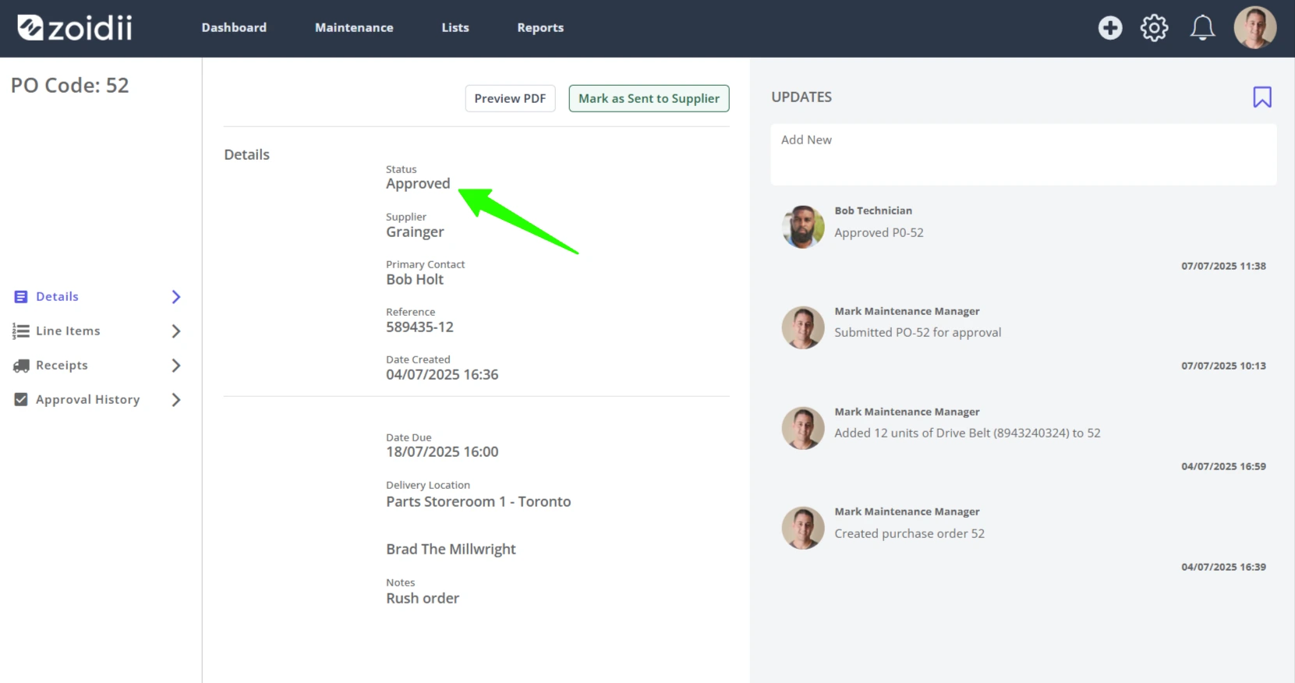Click the Receipts truck icon
The height and width of the screenshot is (683, 1295).
21,366
